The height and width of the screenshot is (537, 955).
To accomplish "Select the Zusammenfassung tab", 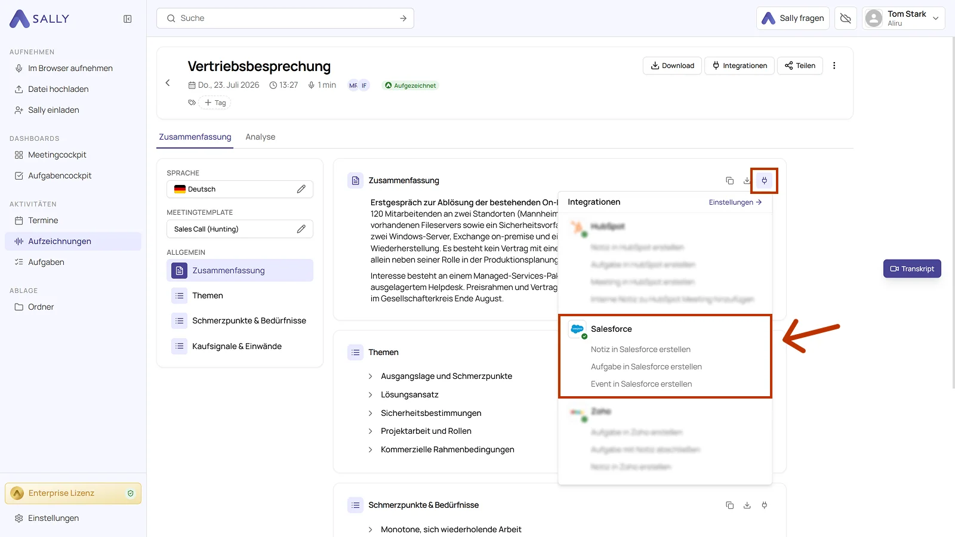I will [x=195, y=137].
